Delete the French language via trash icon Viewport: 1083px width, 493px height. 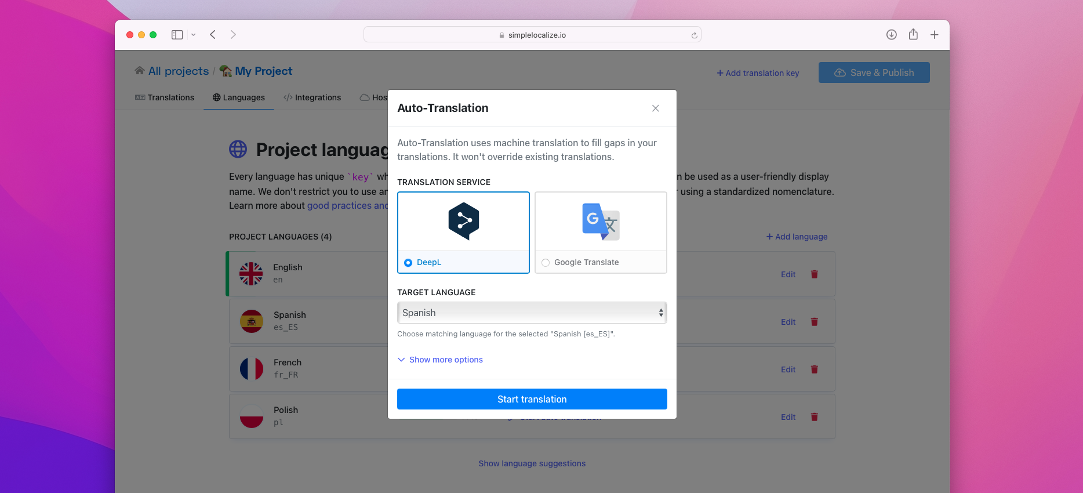(814, 369)
